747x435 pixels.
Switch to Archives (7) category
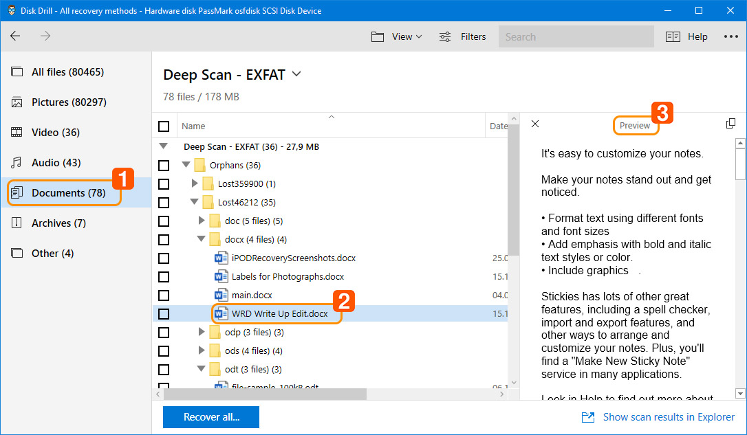(x=58, y=223)
